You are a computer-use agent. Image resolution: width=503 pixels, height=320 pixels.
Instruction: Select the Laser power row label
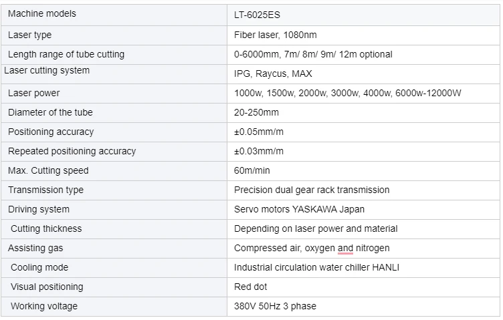point(33,94)
